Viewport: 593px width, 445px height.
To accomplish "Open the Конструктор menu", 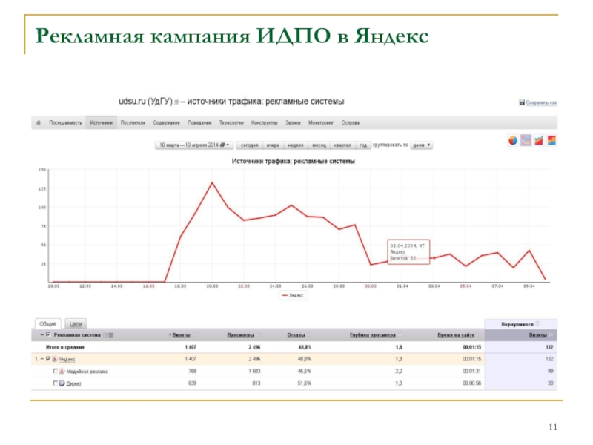I will point(264,122).
